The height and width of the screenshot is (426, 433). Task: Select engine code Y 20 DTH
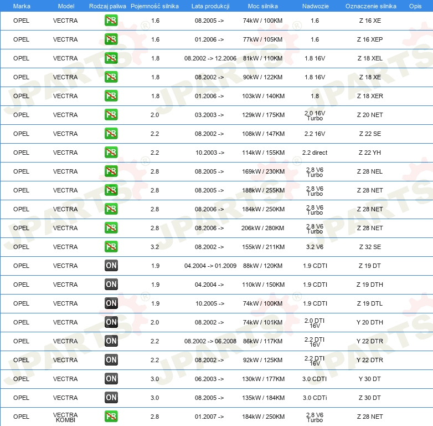point(370,322)
